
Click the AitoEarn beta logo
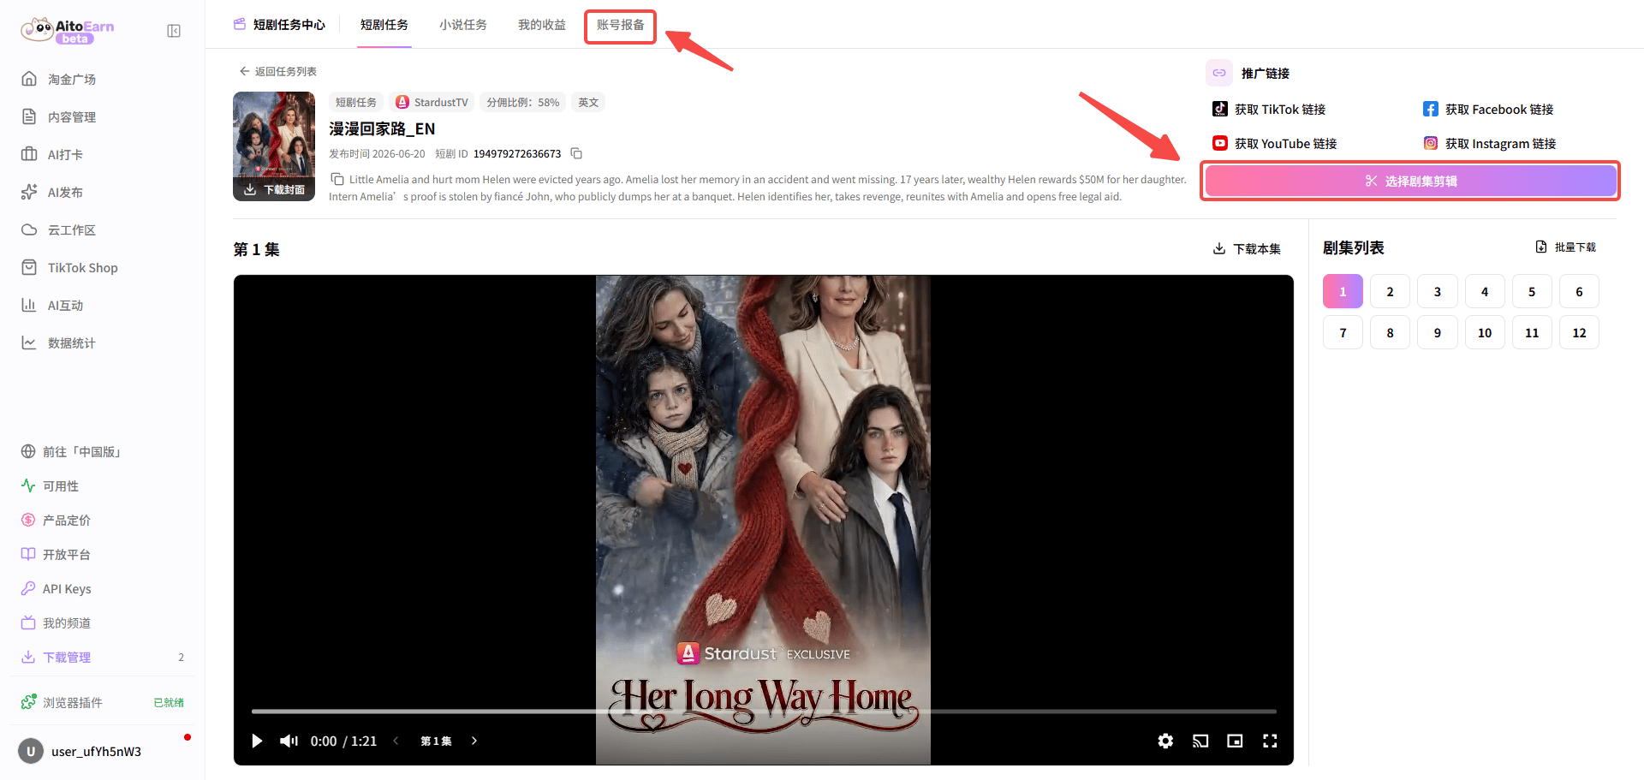click(68, 30)
